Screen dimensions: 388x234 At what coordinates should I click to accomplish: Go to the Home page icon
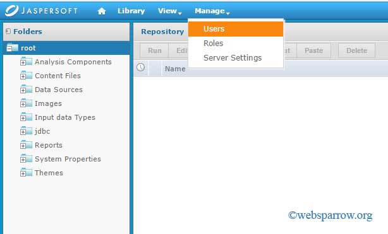pos(102,11)
